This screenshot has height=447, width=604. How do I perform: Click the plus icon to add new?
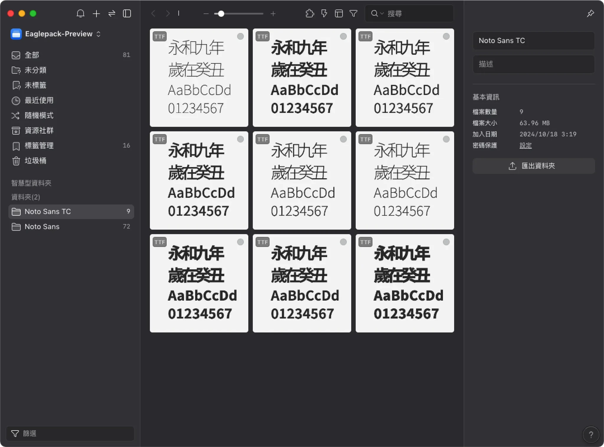click(96, 14)
